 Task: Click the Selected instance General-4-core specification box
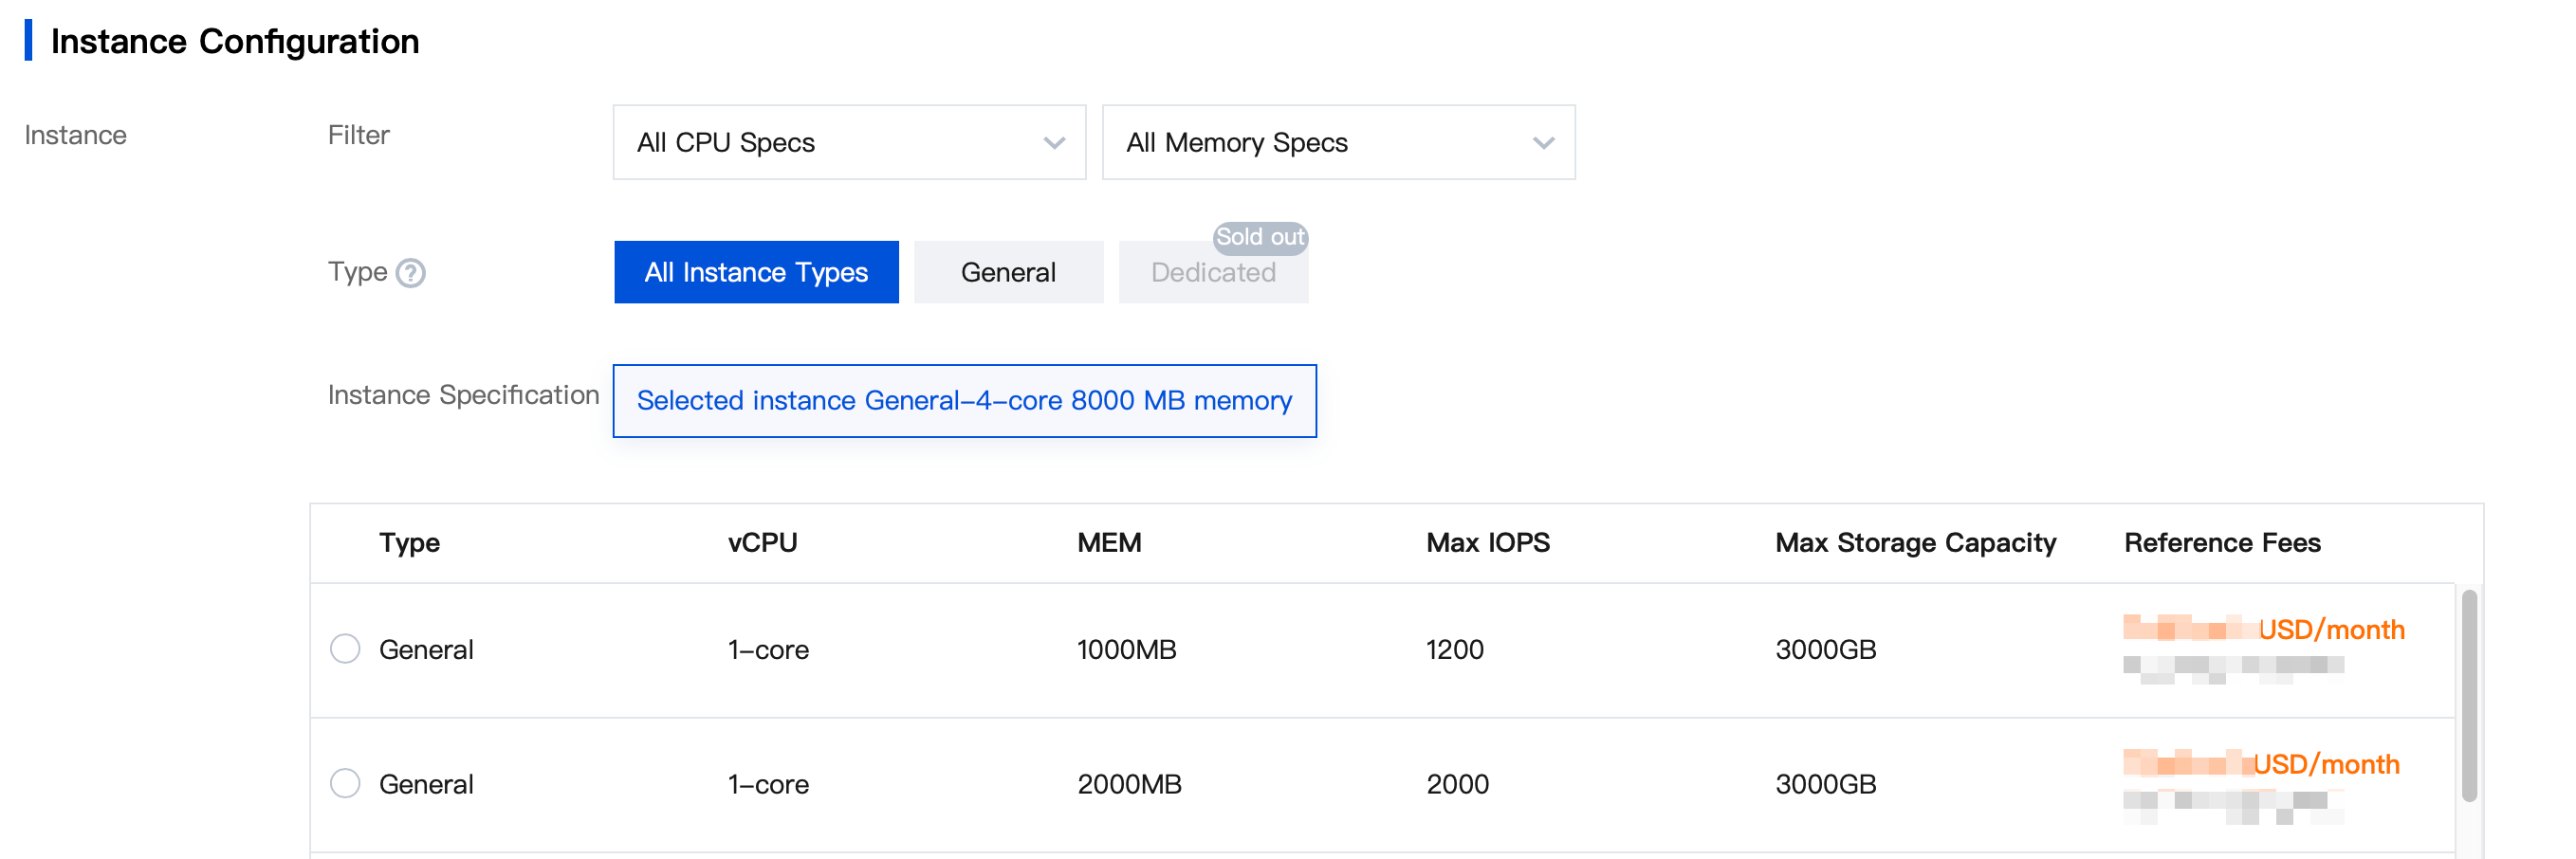tap(964, 401)
